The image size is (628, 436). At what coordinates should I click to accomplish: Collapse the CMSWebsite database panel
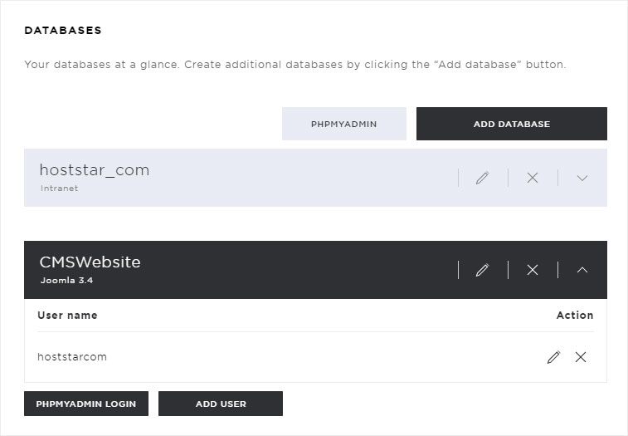582,270
